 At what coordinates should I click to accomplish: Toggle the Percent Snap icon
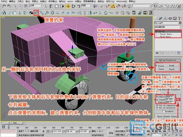118,6
